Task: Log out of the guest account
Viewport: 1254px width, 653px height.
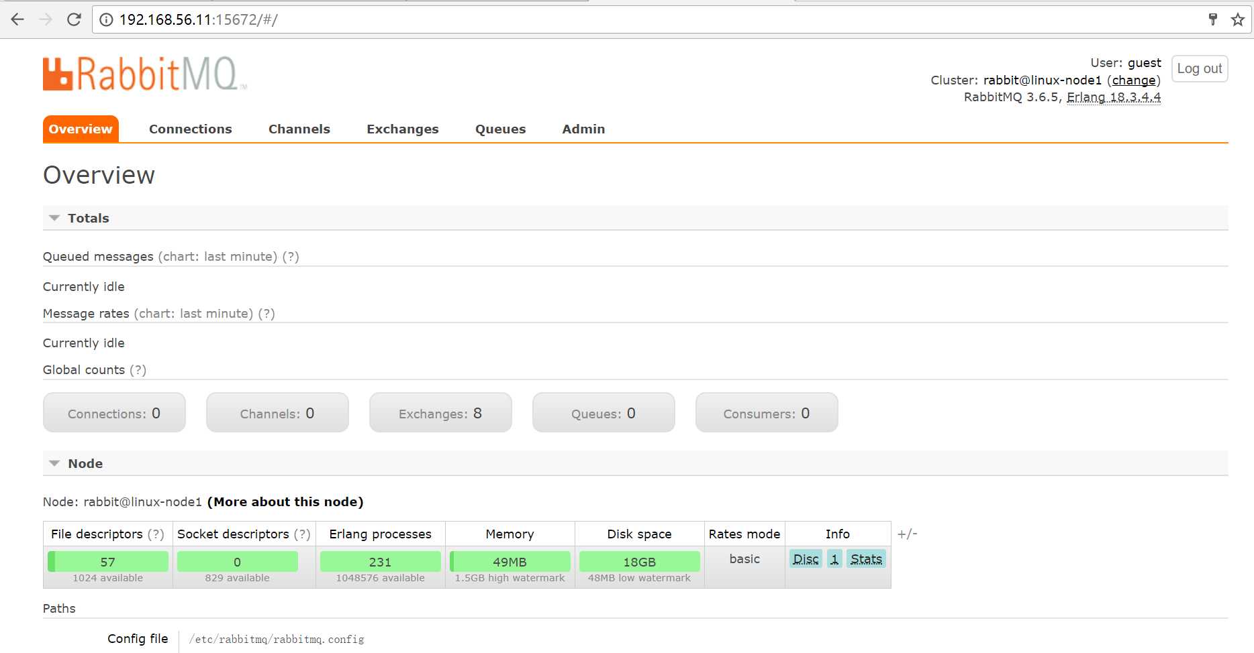Action: point(1200,68)
